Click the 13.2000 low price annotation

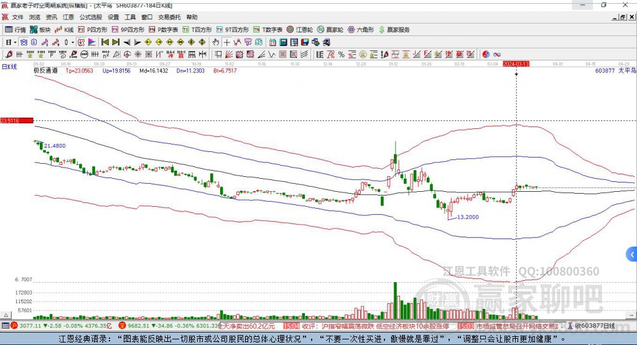point(468,217)
